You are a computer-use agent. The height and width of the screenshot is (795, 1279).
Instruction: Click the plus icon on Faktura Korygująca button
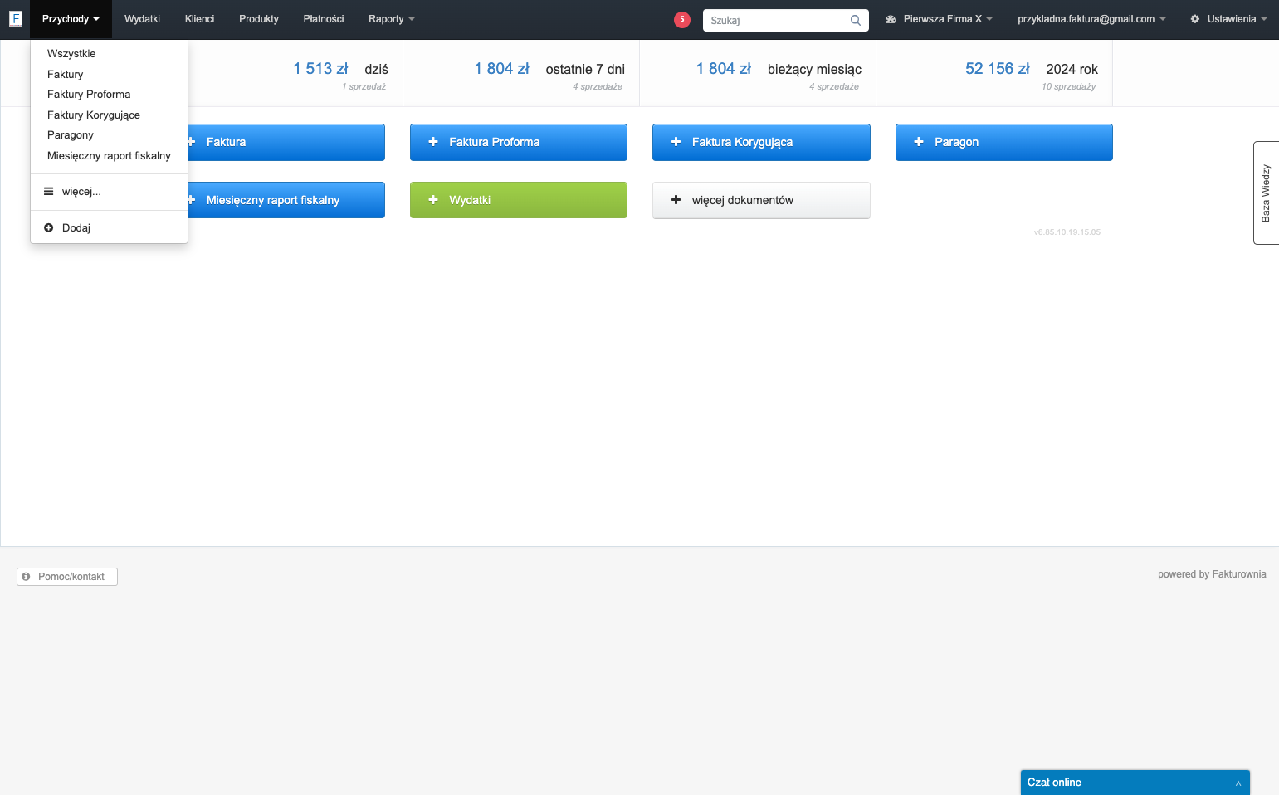click(x=676, y=142)
